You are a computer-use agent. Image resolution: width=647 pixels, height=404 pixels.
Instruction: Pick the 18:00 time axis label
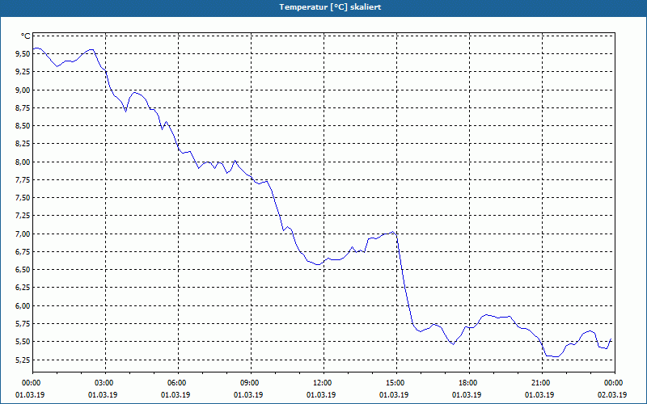pos(469,383)
